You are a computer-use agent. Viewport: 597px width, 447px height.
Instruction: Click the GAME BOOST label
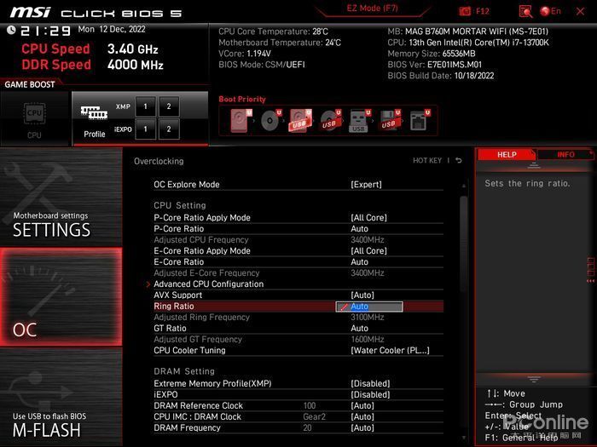tap(30, 84)
